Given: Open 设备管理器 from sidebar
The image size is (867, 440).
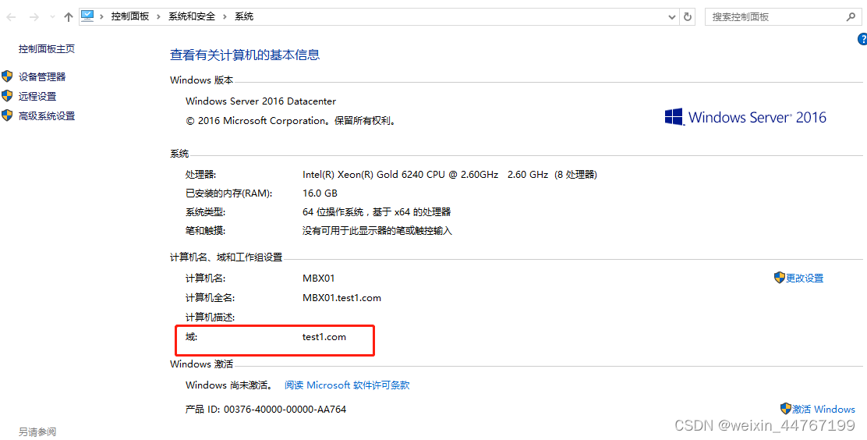Looking at the screenshot, I should [42, 77].
